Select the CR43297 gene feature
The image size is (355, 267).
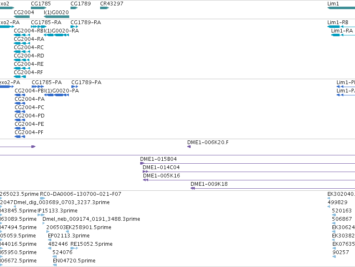coord(104,8)
